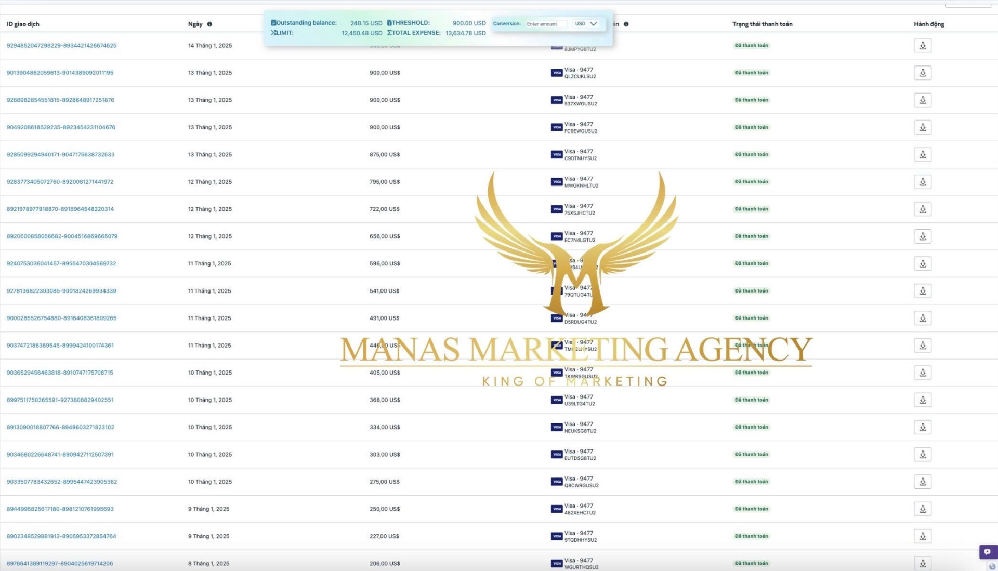Image resolution: width=998 pixels, height=571 pixels.
Task: Open transaction 8976641389119297-8904025619714206
Action: coord(59,563)
